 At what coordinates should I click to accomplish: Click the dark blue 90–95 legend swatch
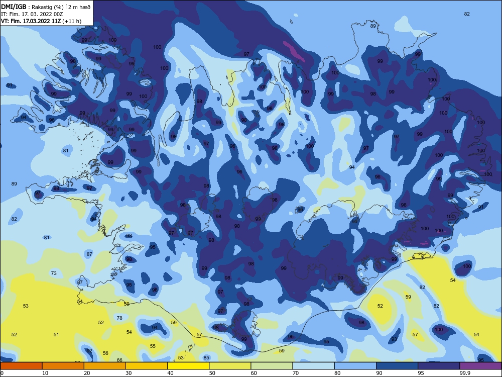point(397,366)
